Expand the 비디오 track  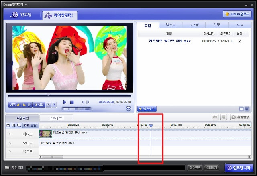[10, 134]
